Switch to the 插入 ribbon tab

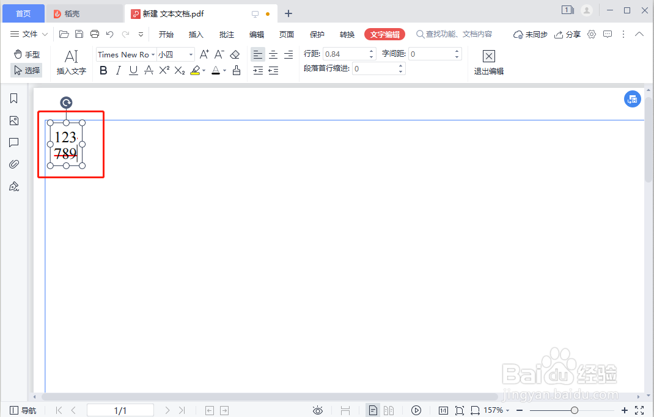[x=196, y=34]
